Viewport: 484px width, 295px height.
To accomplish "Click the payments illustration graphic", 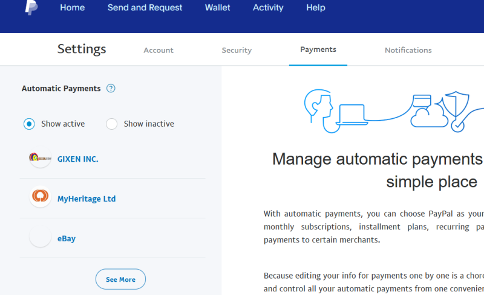I will click(394, 111).
